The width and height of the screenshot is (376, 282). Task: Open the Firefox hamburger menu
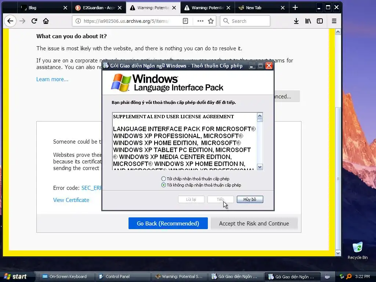click(334, 21)
